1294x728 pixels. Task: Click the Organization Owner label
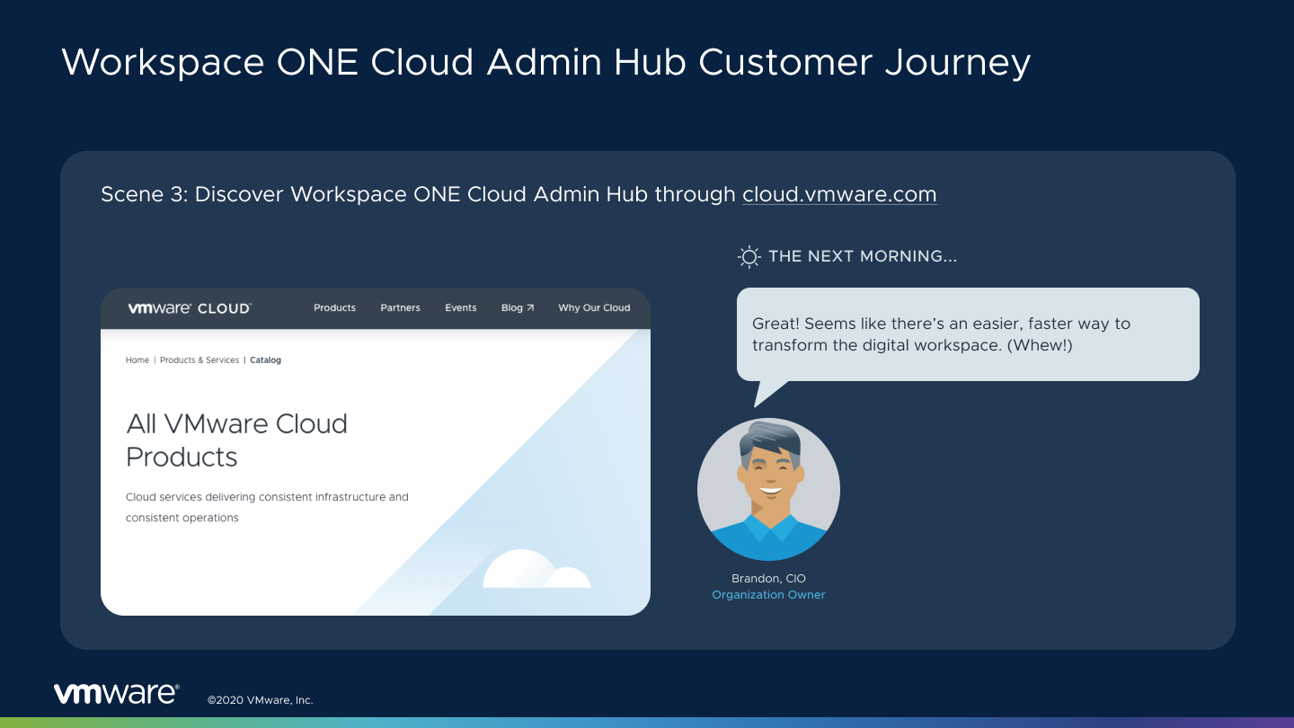(768, 594)
